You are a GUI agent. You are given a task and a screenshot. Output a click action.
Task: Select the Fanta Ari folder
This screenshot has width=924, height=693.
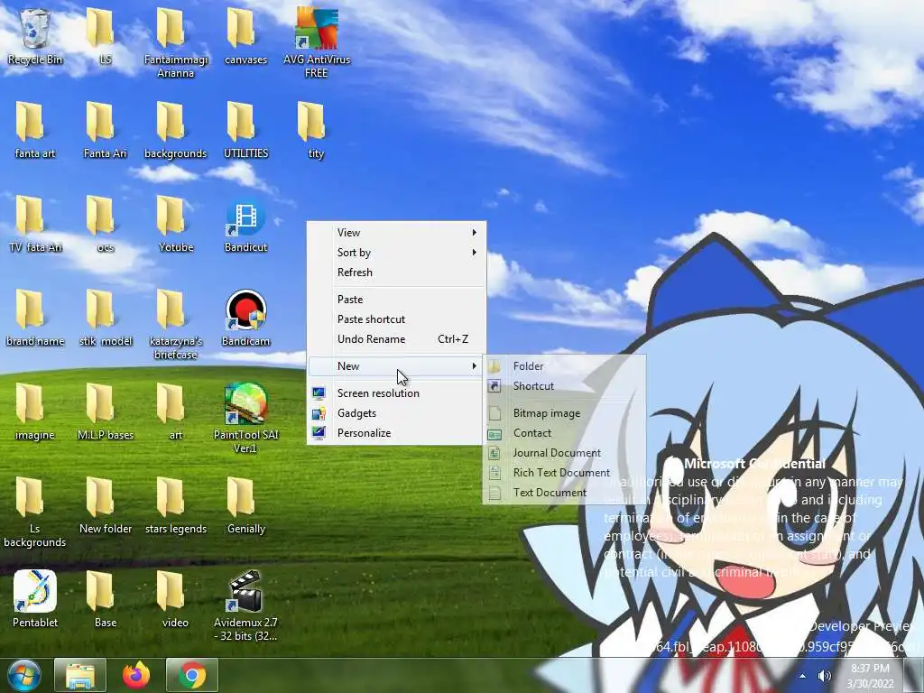coord(105,130)
